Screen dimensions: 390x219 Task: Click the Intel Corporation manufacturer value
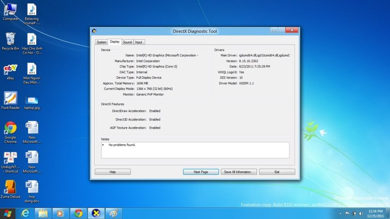148,61
